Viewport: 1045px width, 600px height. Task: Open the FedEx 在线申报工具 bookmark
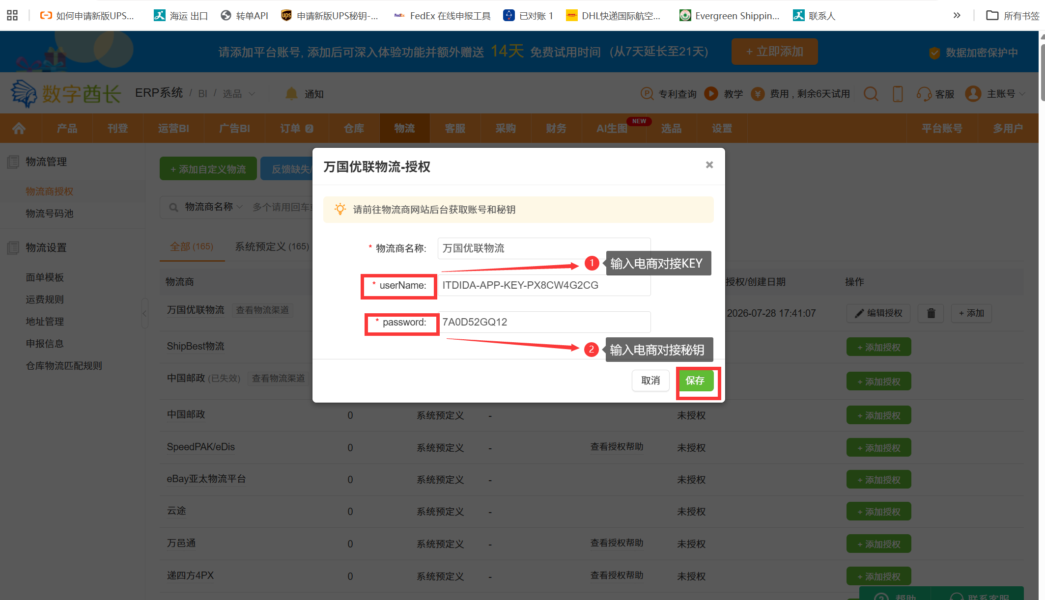(x=442, y=16)
